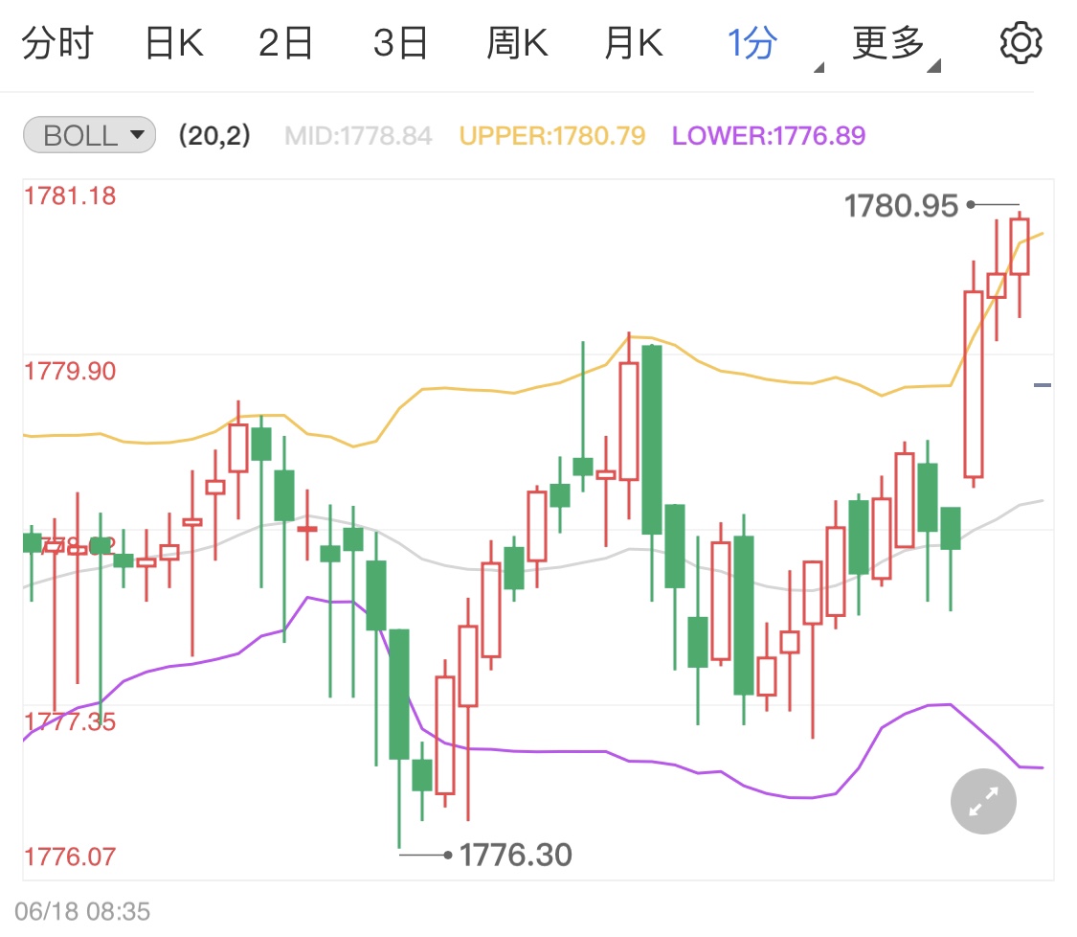Switch to the 周K tab
The width and height of the screenshot is (1077, 937).
[x=517, y=43]
